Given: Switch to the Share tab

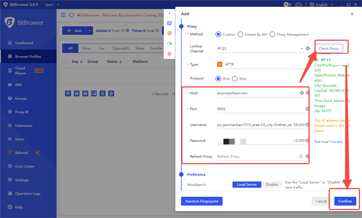Looking at the screenshot, I should coord(140,48).
